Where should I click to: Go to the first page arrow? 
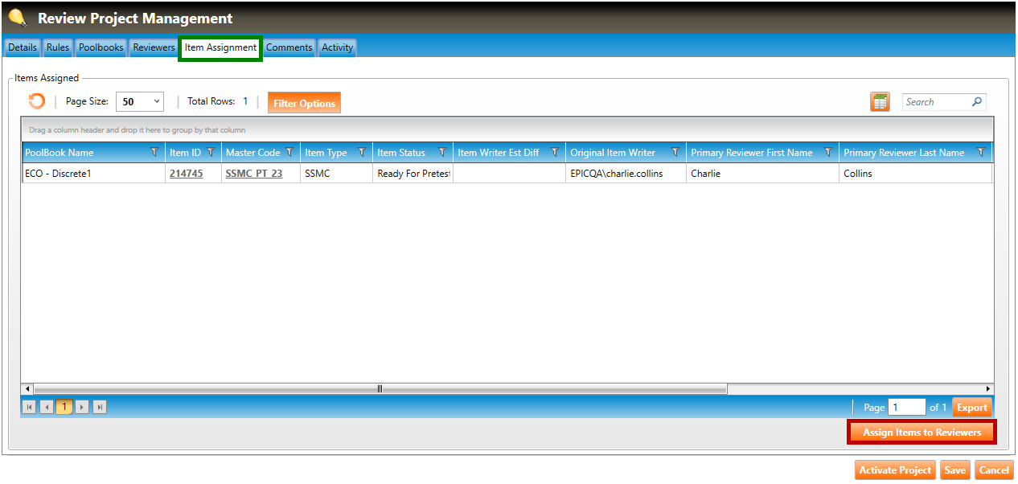[30, 408]
